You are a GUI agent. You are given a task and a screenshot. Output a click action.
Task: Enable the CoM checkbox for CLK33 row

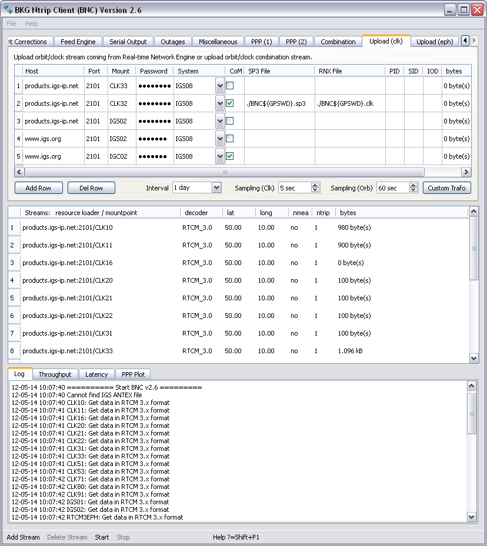[x=230, y=86]
